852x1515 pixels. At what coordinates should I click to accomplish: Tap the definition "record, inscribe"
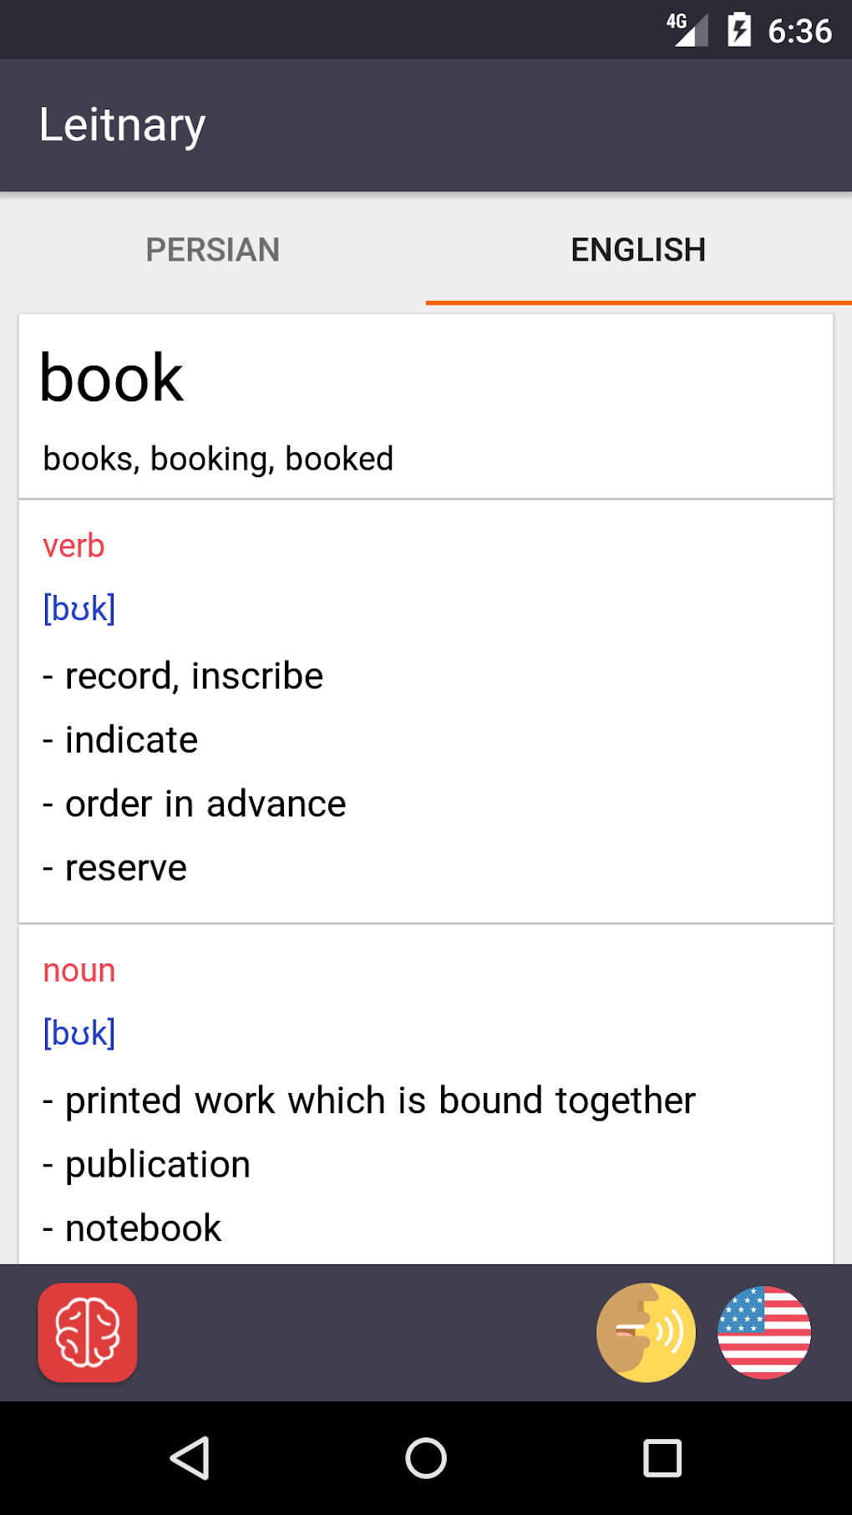click(193, 676)
